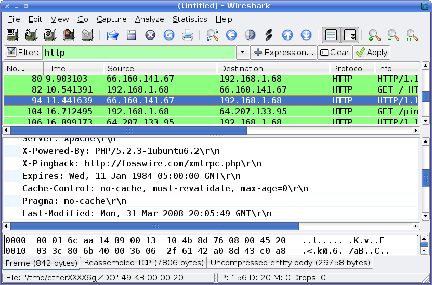Toggle auto scroll in live capture

coord(350,35)
